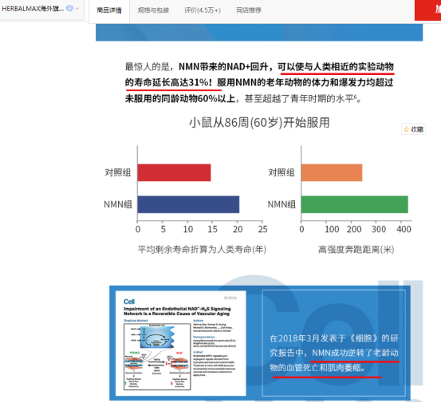The image size is (441, 403).
Task: View the 评价(4.5万+) reviews tab
Action: [203, 10]
